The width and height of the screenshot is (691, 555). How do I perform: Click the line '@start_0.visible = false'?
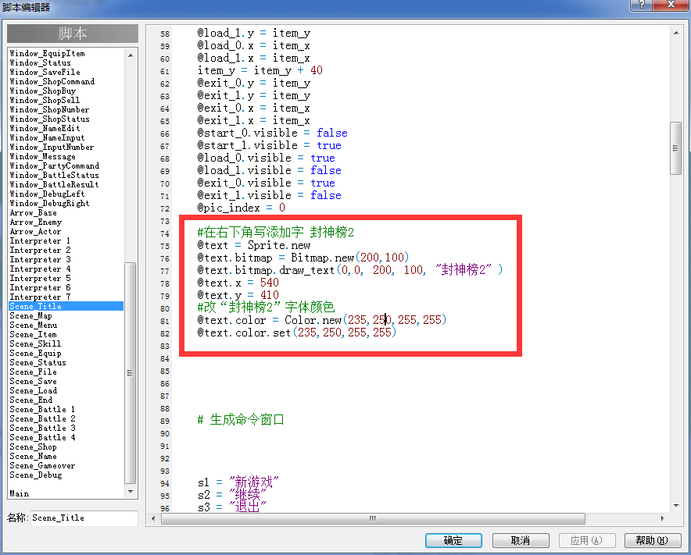272,133
